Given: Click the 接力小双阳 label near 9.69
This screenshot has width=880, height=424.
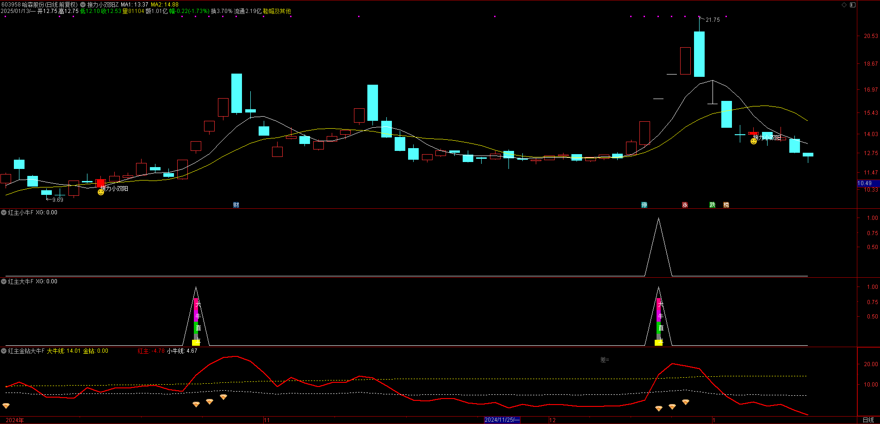Looking at the screenshot, I should tap(115, 188).
